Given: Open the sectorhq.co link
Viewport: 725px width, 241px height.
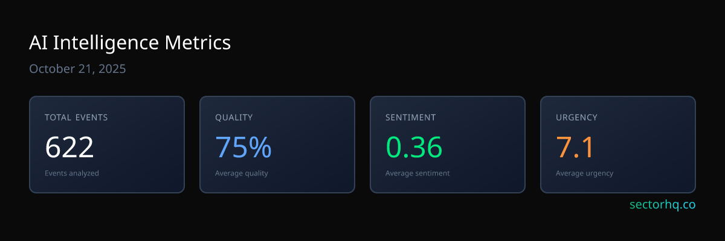Looking at the screenshot, I should tap(662, 205).
